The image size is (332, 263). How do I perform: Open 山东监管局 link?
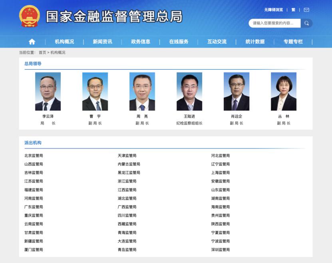(x=221, y=190)
